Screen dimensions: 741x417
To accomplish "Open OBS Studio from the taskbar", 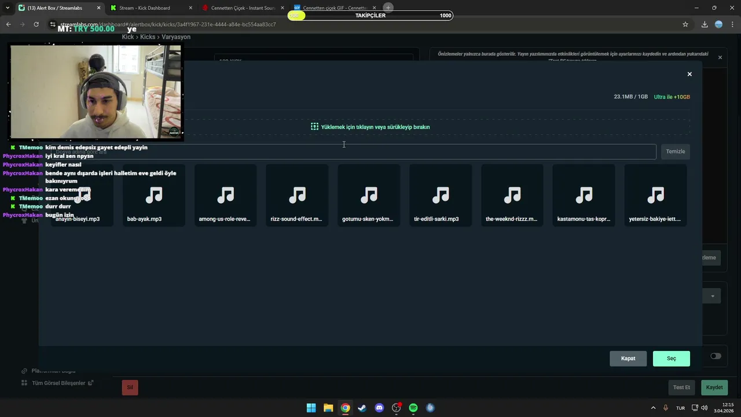I will point(396,408).
